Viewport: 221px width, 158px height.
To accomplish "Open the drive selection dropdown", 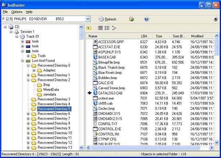I will 88,19.
